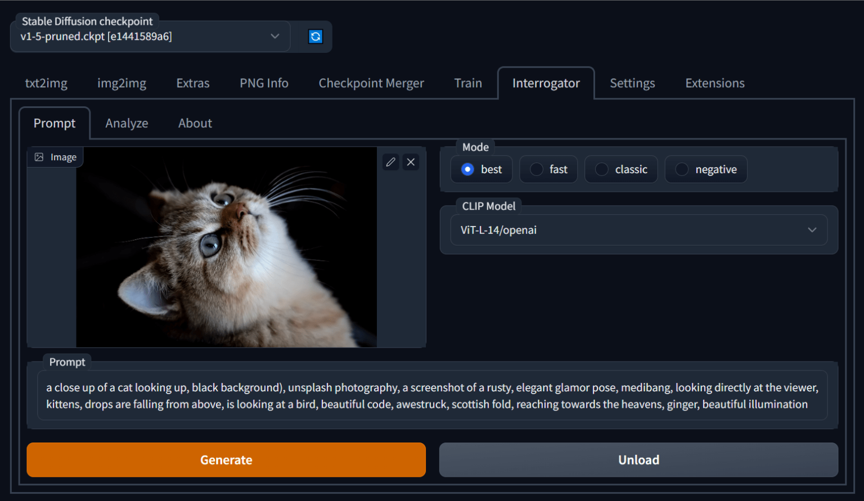This screenshot has height=501, width=864.
Task: Choose the negative mode option
Action: click(706, 169)
